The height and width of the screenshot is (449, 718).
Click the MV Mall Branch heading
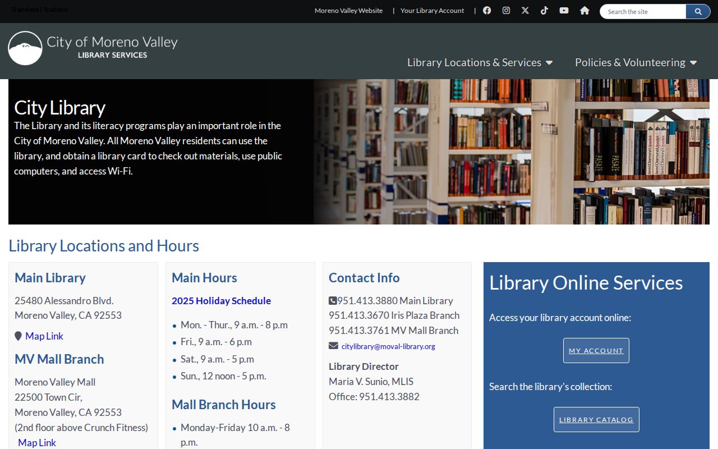point(59,359)
